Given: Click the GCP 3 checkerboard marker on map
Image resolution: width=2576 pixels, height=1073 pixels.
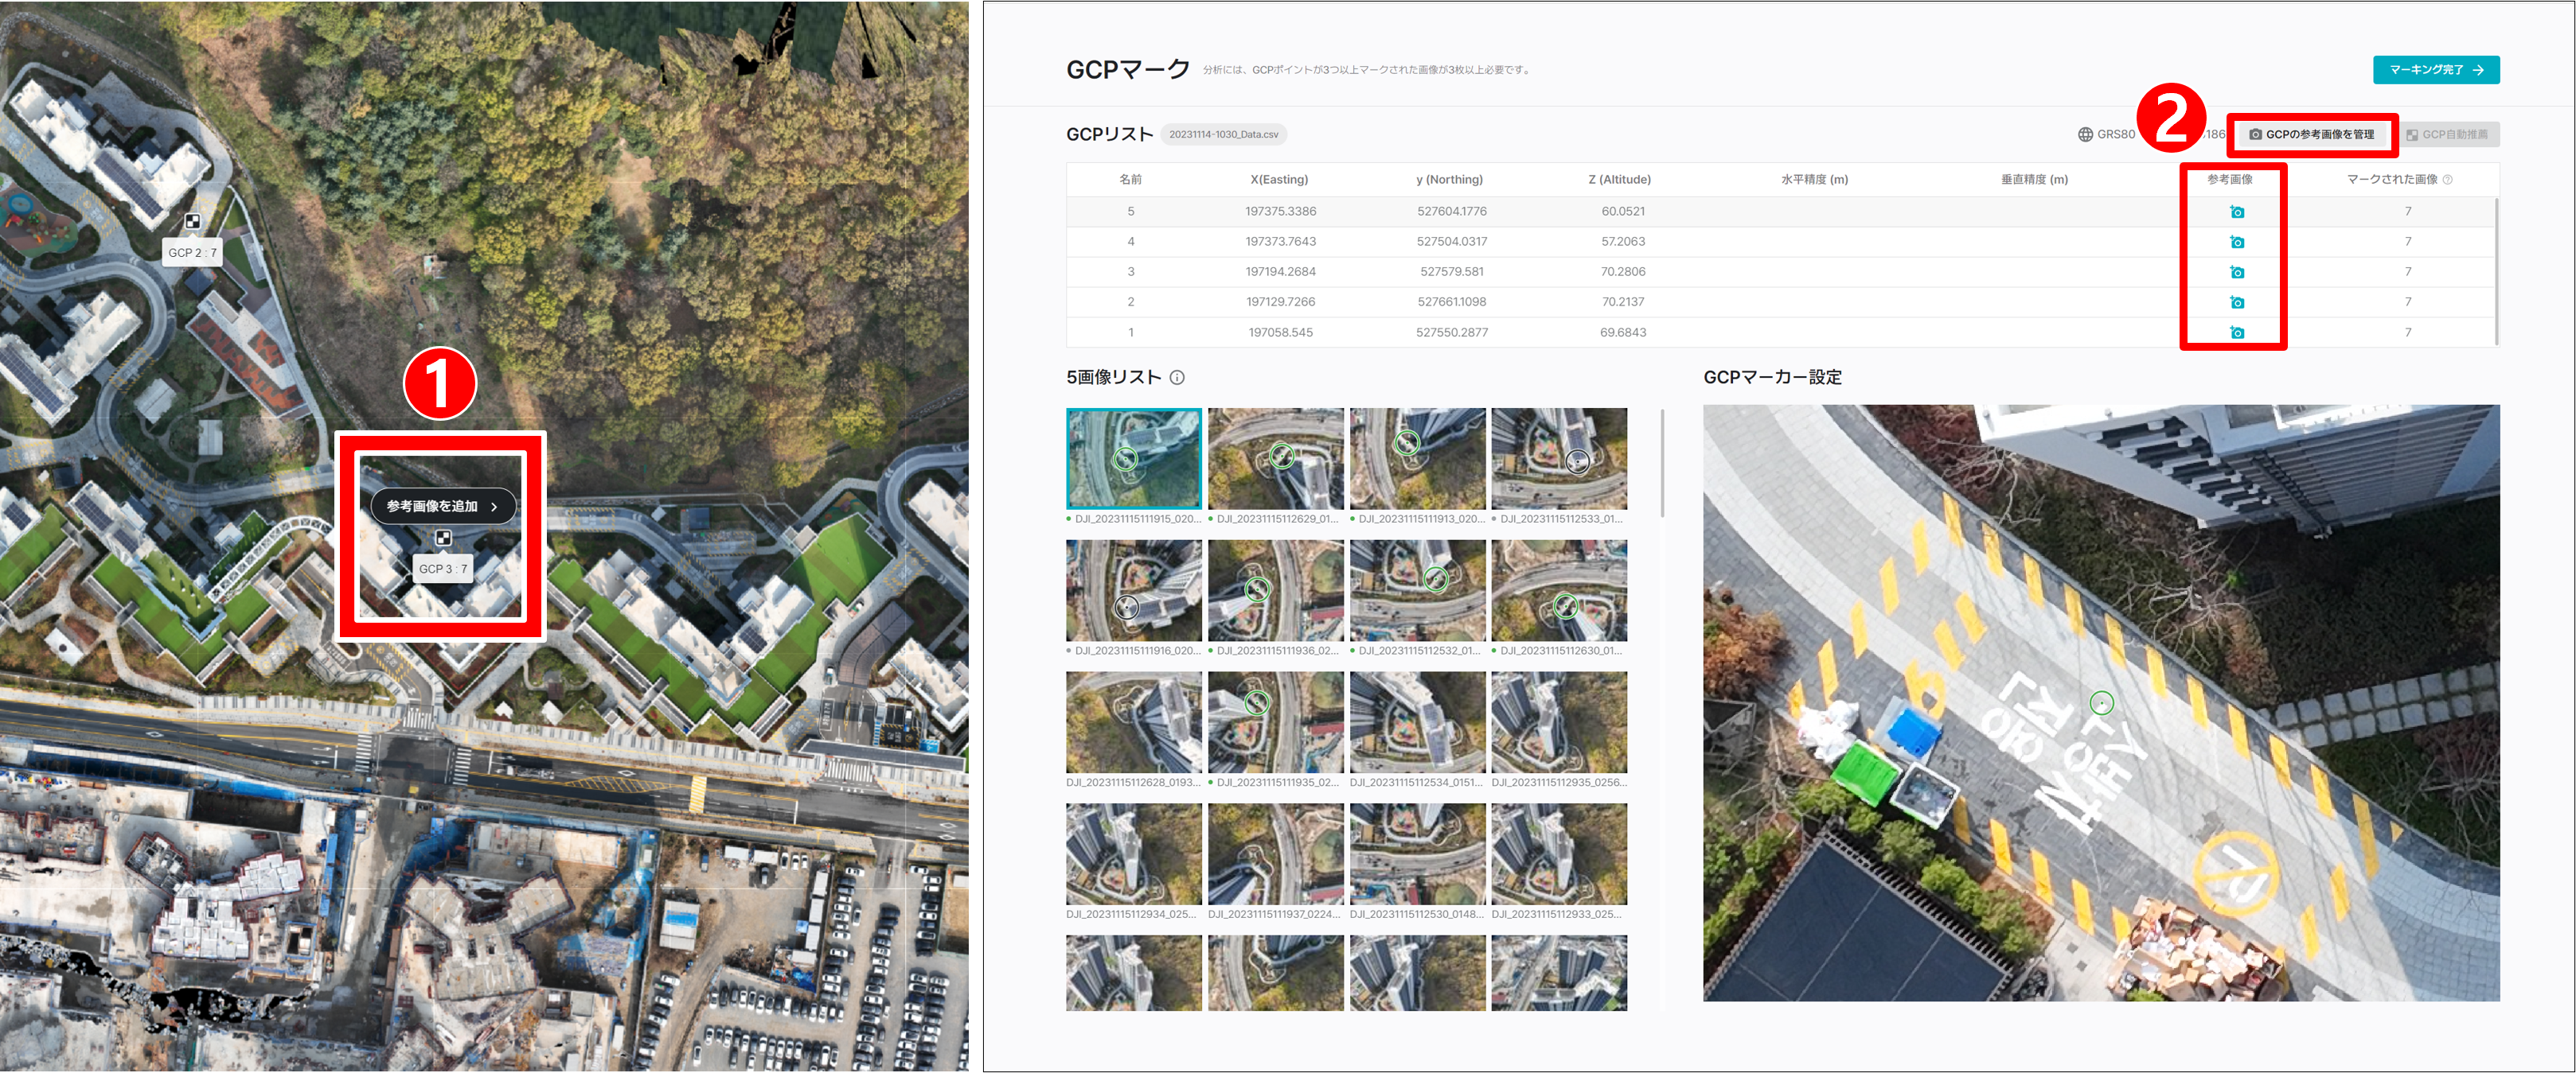Looking at the screenshot, I should click(443, 538).
